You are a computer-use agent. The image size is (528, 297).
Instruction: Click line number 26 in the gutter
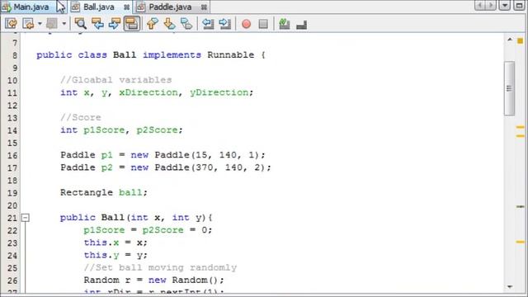click(x=12, y=280)
